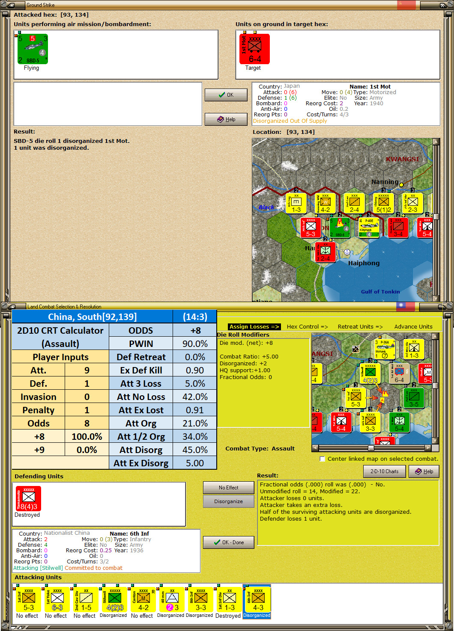Select the 40 mm anti-air attacking unit
Image resolution: width=454 pixels, height=631 pixels.
point(172,599)
